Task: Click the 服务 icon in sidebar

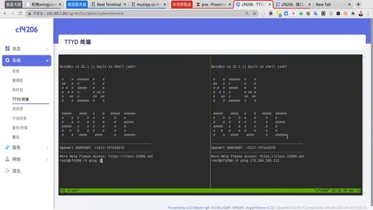Action: (8, 148)
